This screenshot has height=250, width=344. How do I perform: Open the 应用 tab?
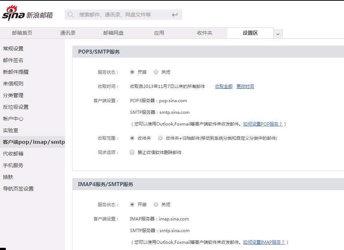click(x=159, y=33)
